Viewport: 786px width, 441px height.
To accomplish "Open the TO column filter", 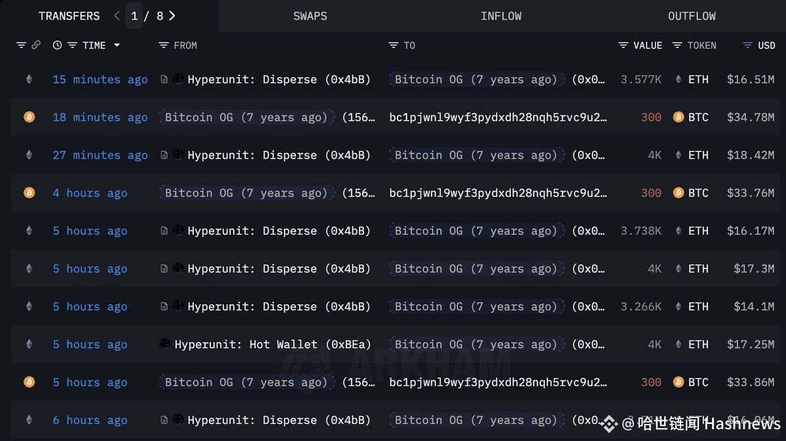I will click(x=394, y=45).
